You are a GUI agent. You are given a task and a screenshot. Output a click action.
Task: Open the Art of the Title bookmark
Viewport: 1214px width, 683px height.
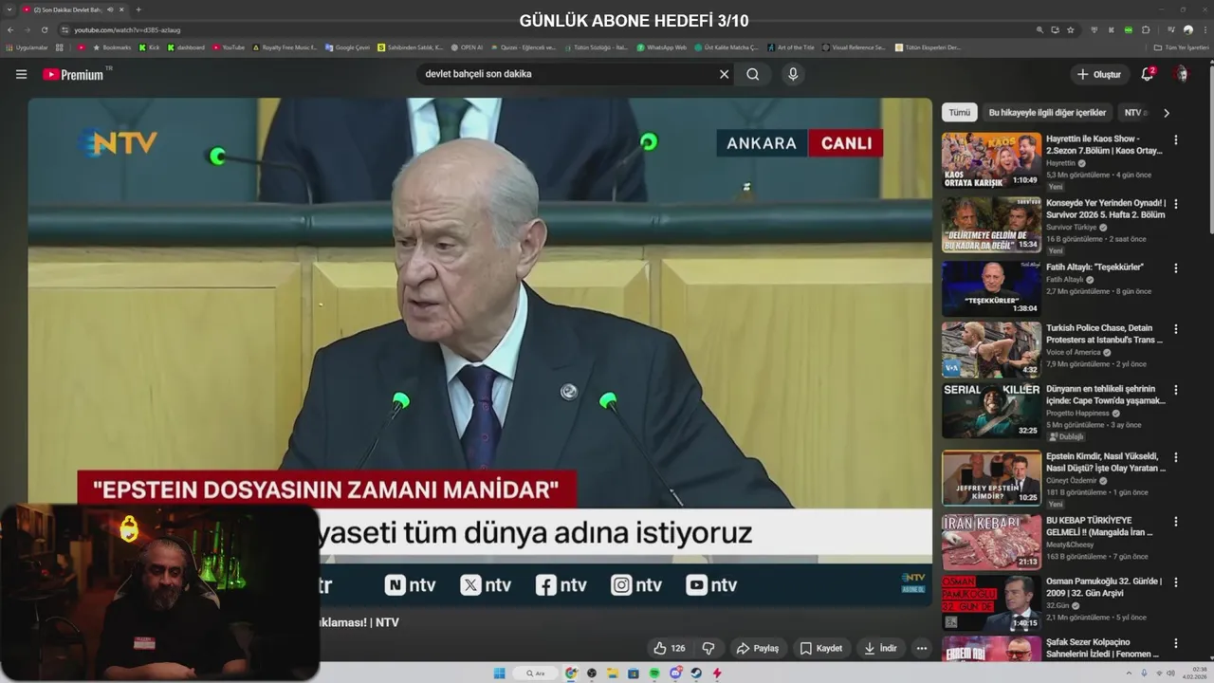(791, 46)
